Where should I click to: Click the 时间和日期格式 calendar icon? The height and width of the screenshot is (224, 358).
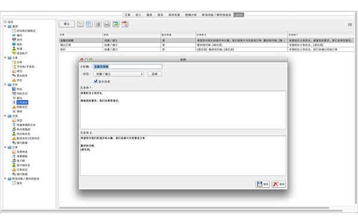tap(14, 30)
